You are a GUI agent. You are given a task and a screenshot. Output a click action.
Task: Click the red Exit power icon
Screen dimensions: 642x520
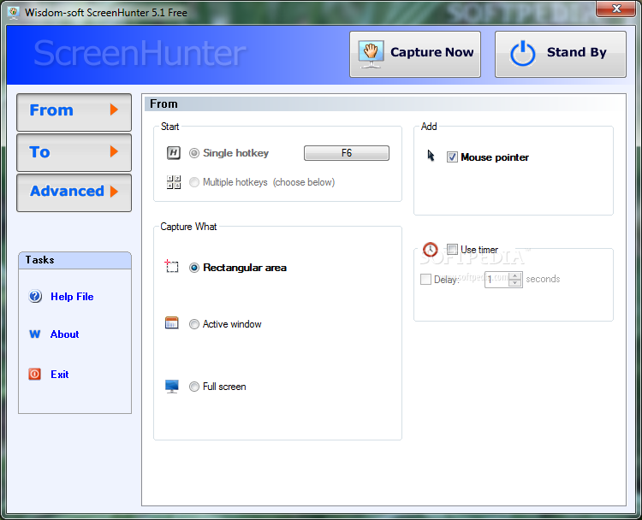click(35, 374)
